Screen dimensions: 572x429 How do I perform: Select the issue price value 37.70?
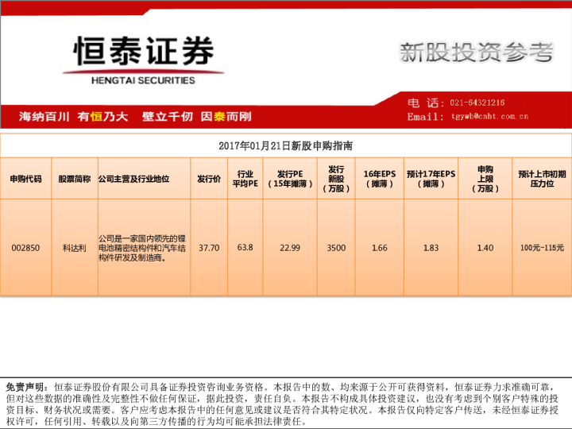[x=209, y=248]
